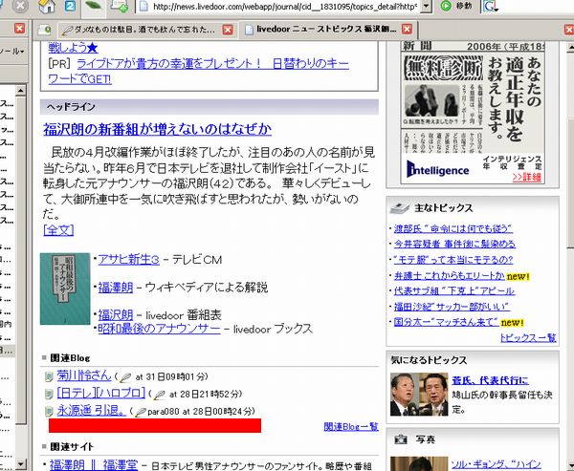Open the [全文] full text link
Screen dimensions: 574x471
pyautogui.click(x=58, y=230)
